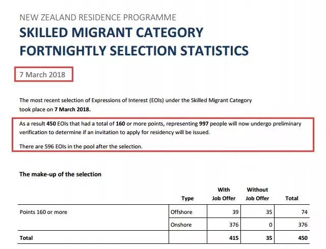Screen dimensions: 326x249
Task: Click 'The make-up of the selection' heading
Action: pyautogui.click(x=60, y=174)
